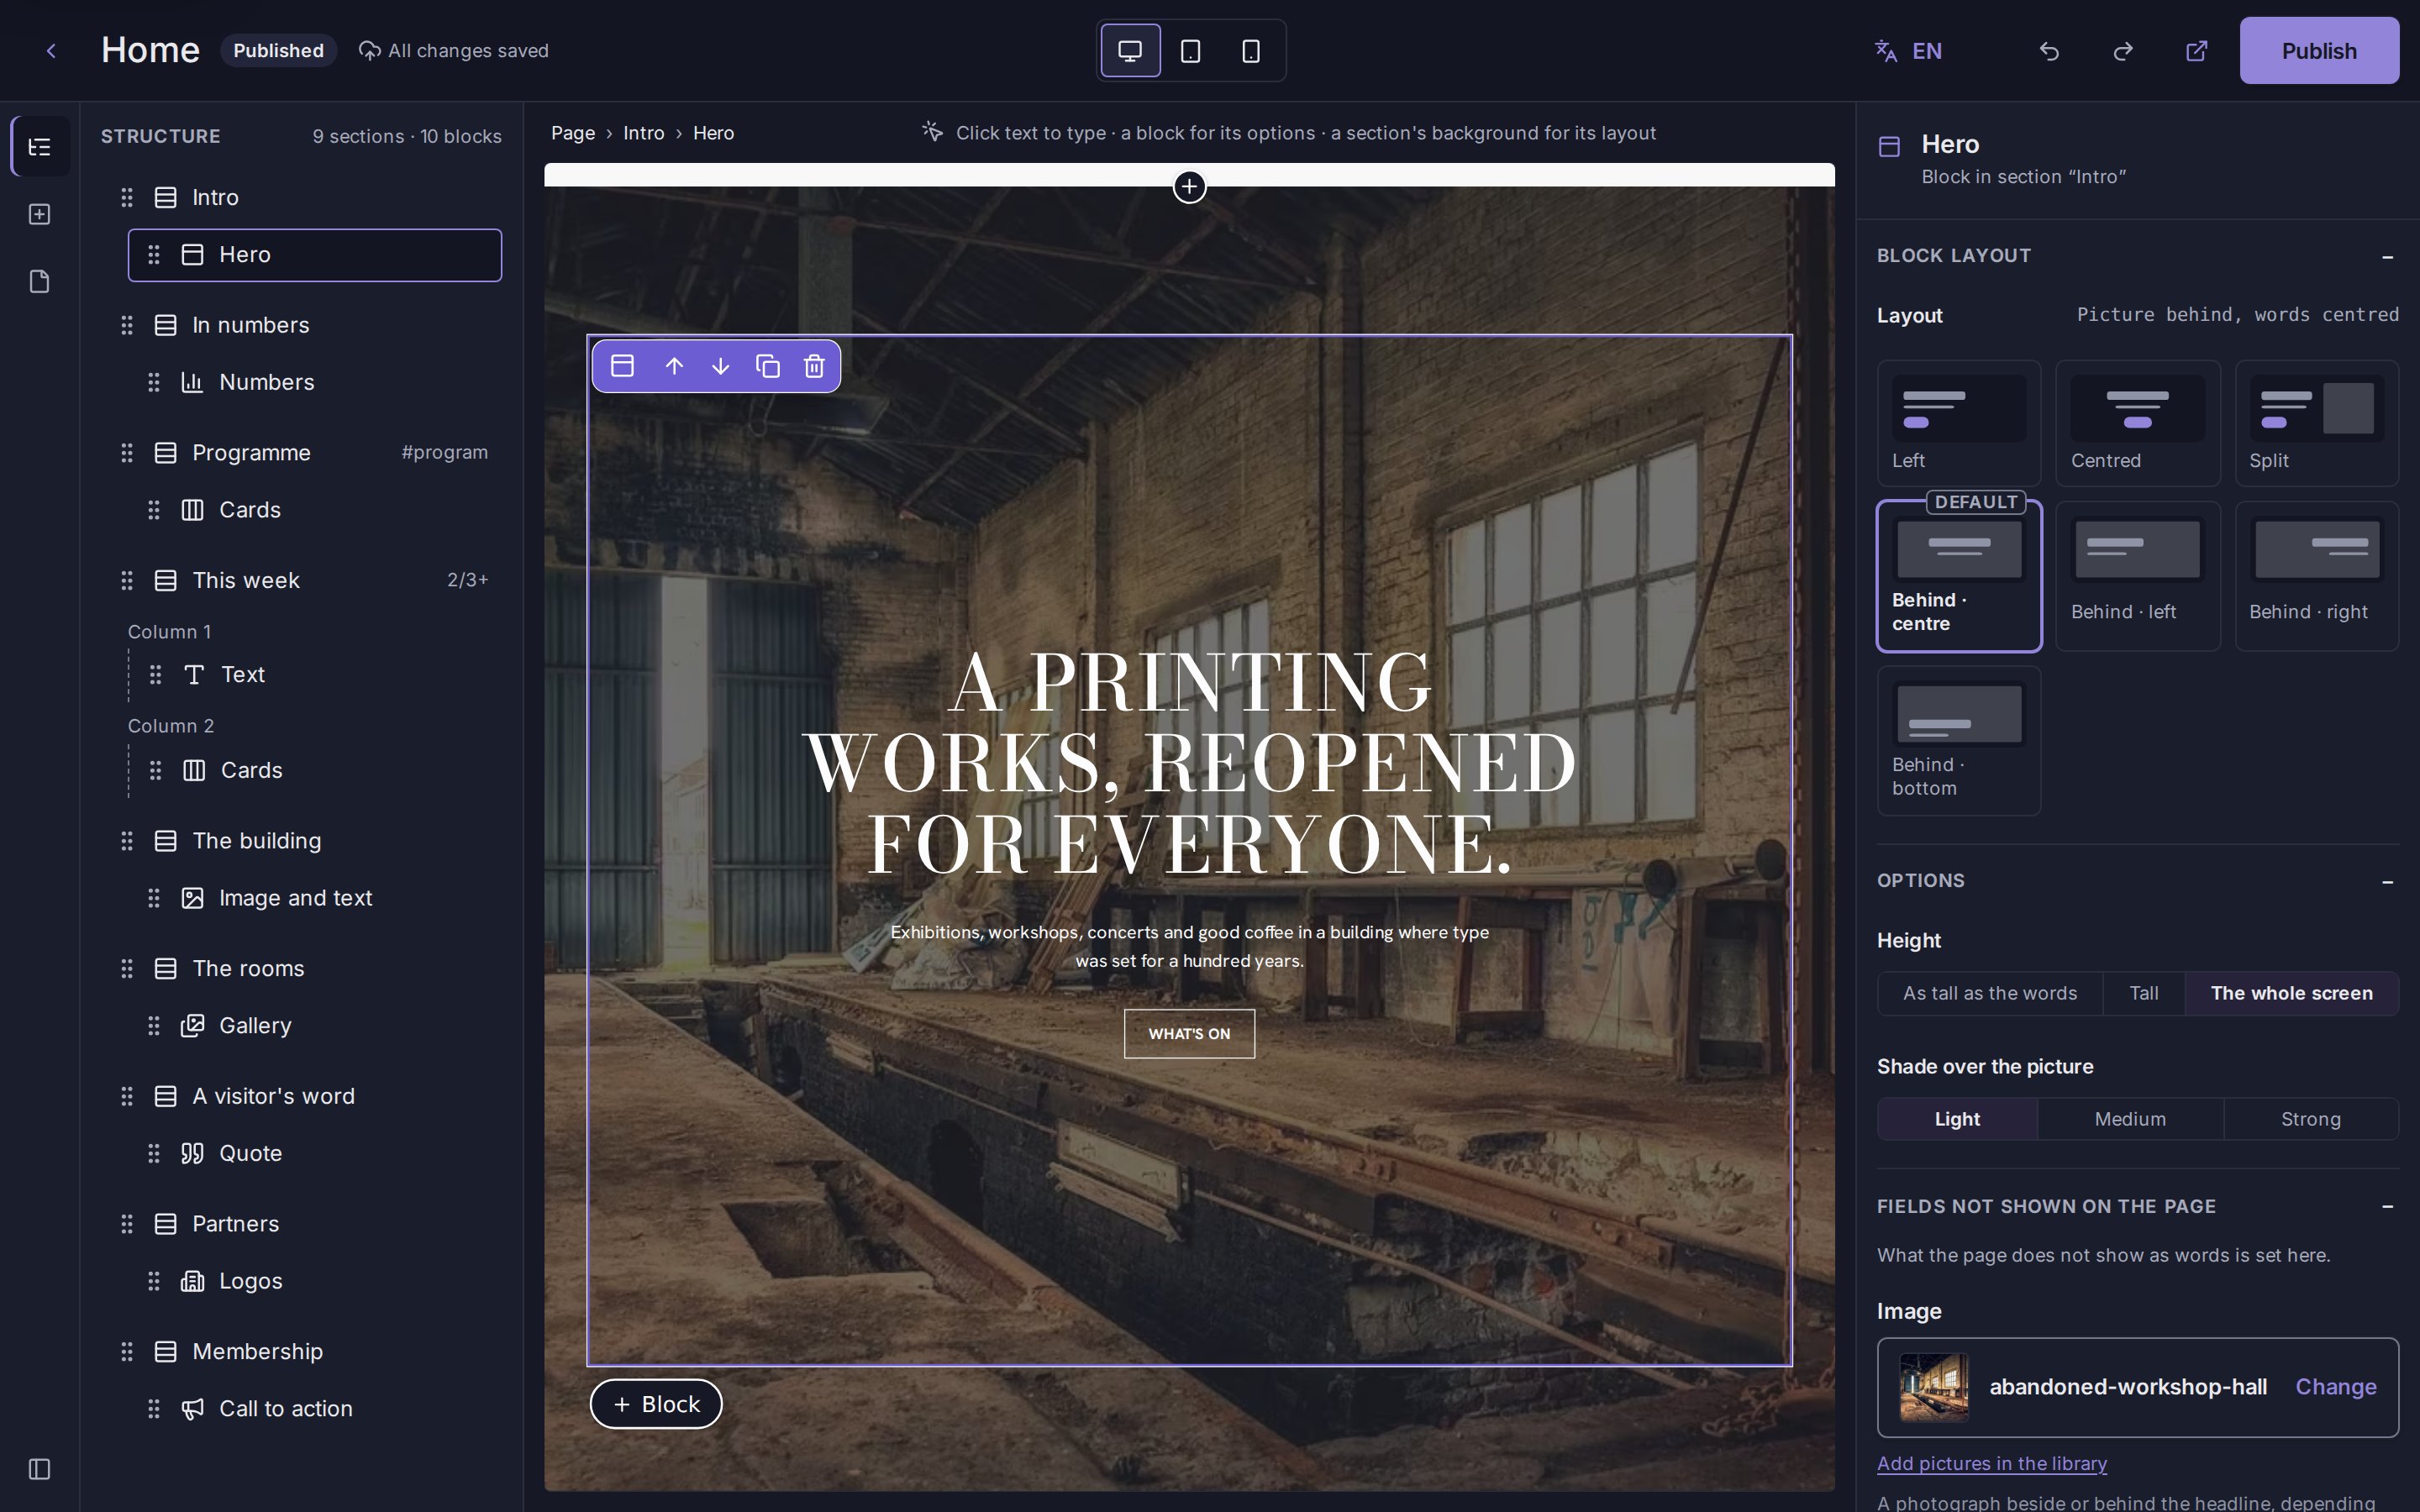Image resolution: width=2420 pixels, height=1512 pixels.
Task: Select the Quote block in the tree
Action: [x=315, y=1153]
